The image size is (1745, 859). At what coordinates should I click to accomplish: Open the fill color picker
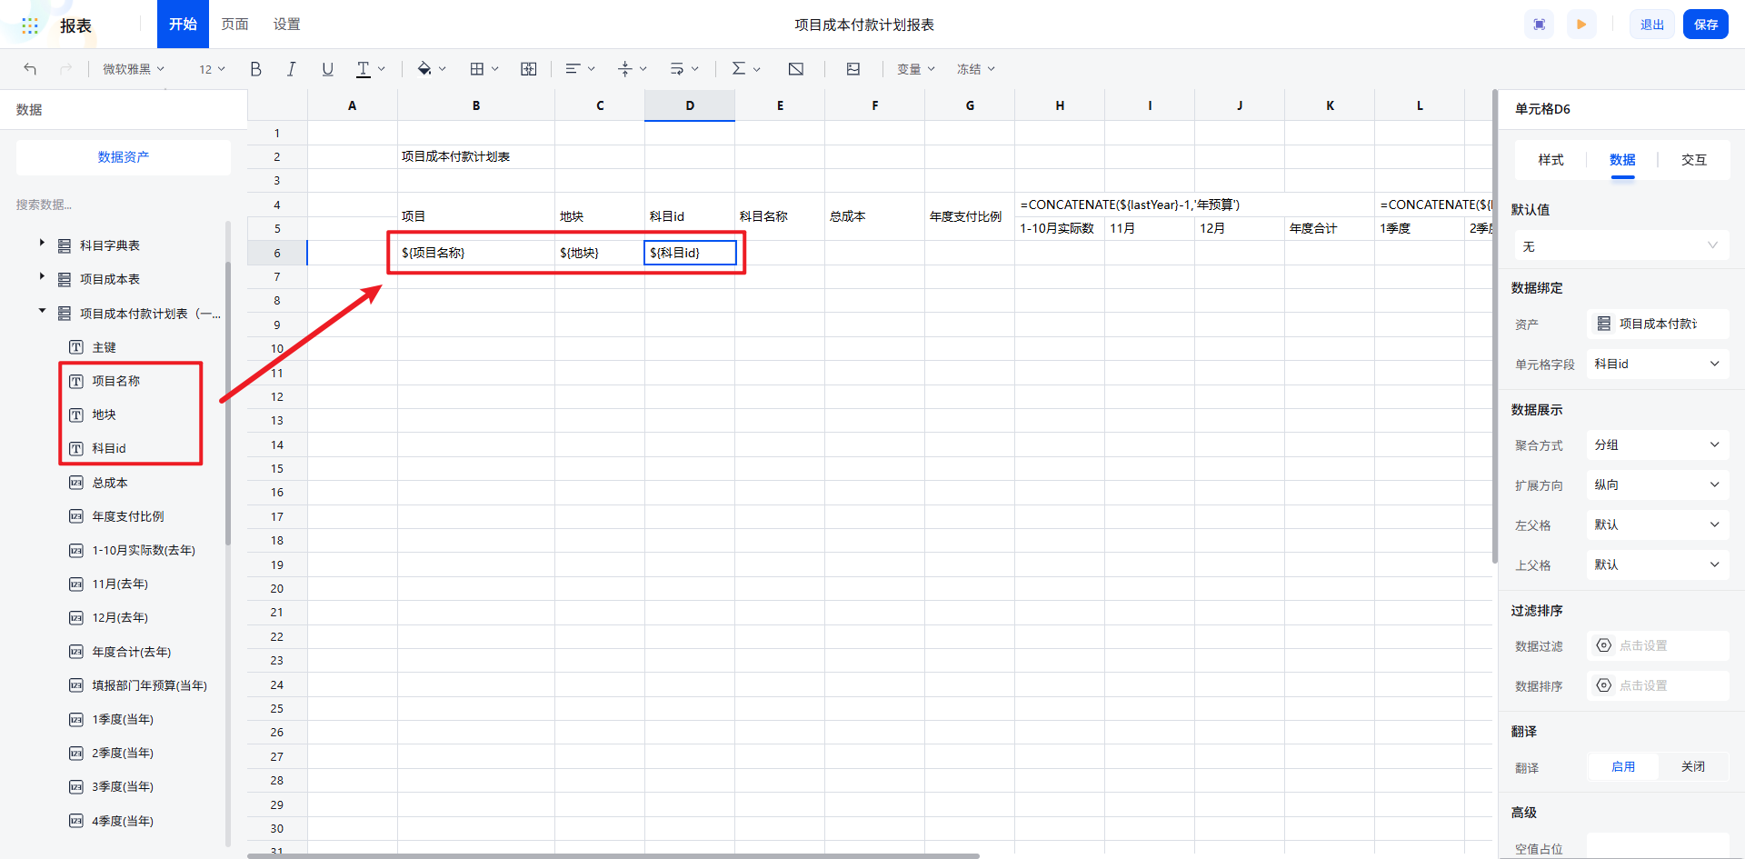tap(424, 69)
